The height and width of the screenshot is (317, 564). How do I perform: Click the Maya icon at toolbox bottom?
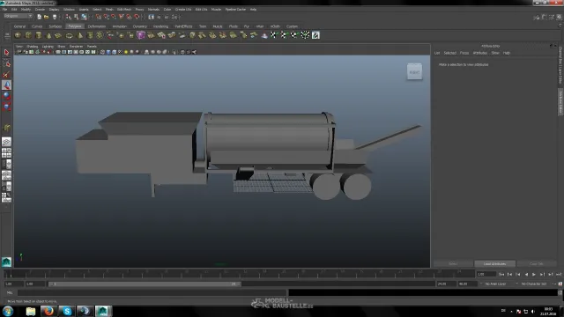click(6, 262)
